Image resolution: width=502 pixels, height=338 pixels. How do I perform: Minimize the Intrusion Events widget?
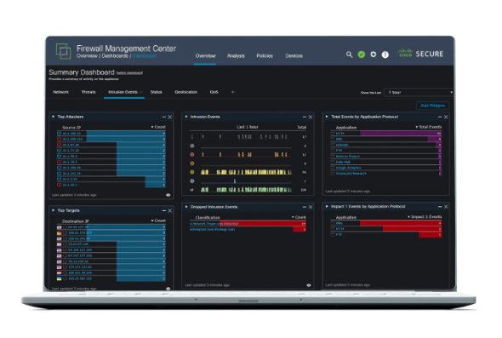[304, 117]
